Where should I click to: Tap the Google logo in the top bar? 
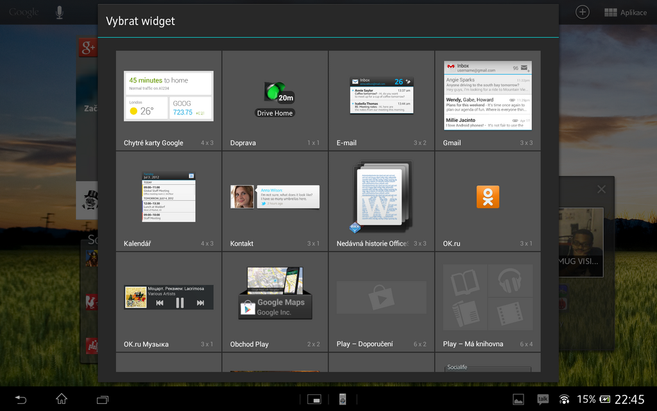(x=23, y=11)
